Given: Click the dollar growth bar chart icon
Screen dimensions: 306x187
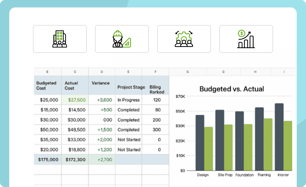Looking at the screenshot, I should (246, 39).
